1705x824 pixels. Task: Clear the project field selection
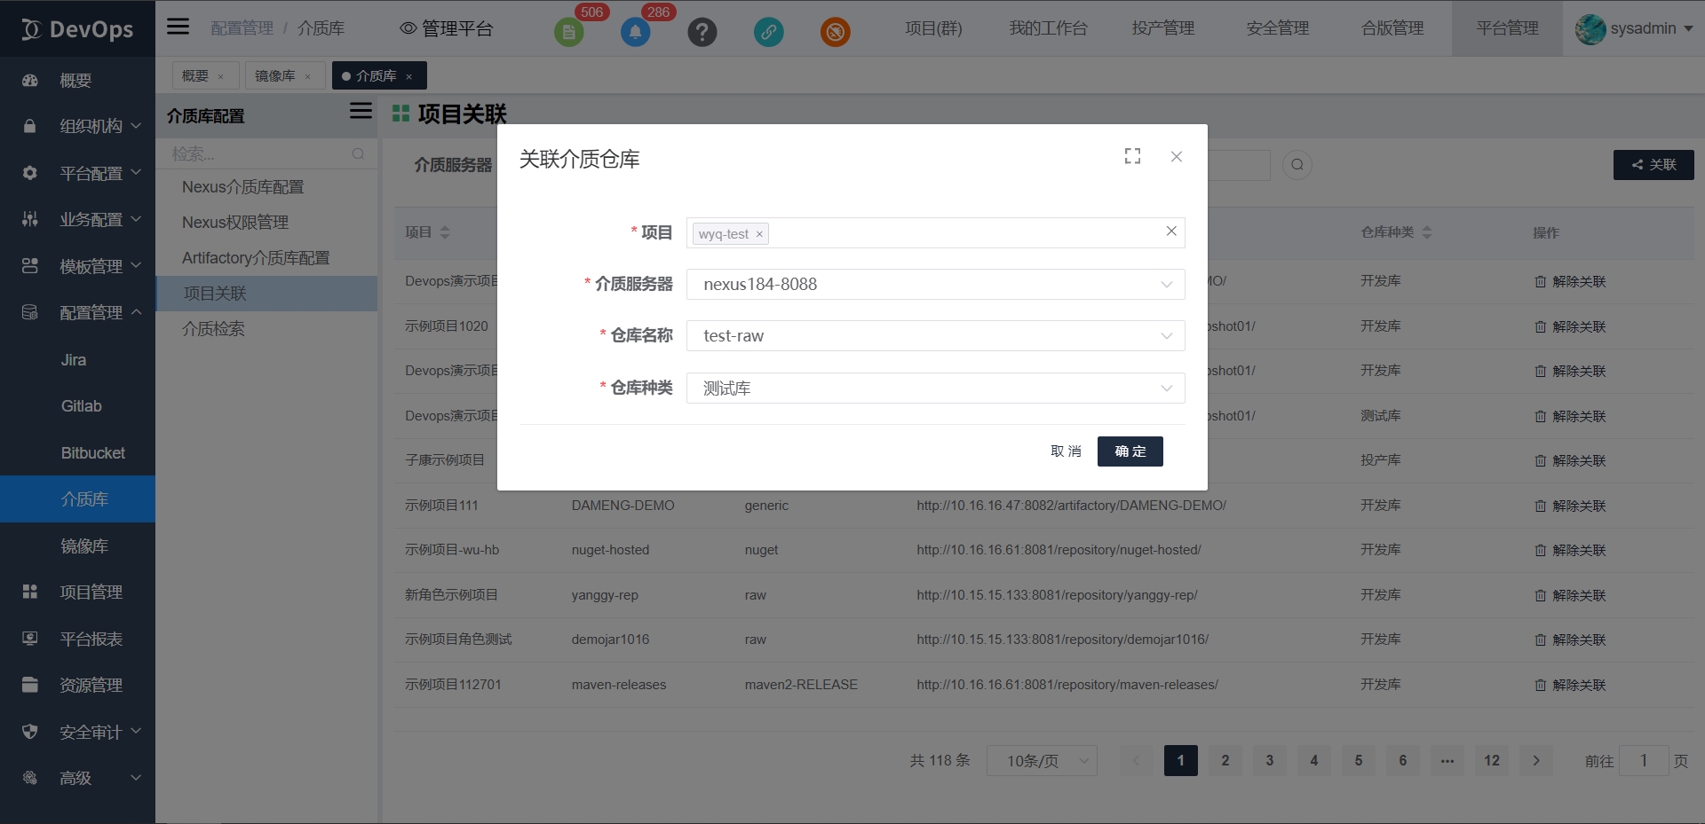(x=1171, y=232)
